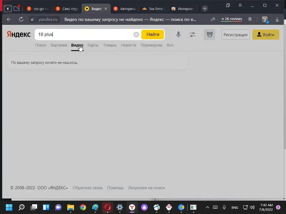Open the notification badge showing 5
Image resolution: width=286 pixels, height=214 pixels.
(278, 207)
